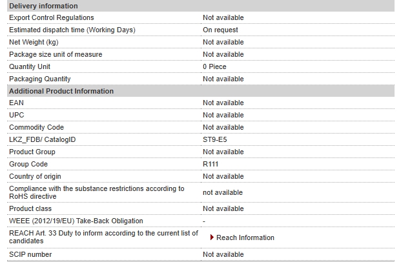This screenshot has width=401, height=262.
Task: Select the Commodity Code label
Action: 36,127
